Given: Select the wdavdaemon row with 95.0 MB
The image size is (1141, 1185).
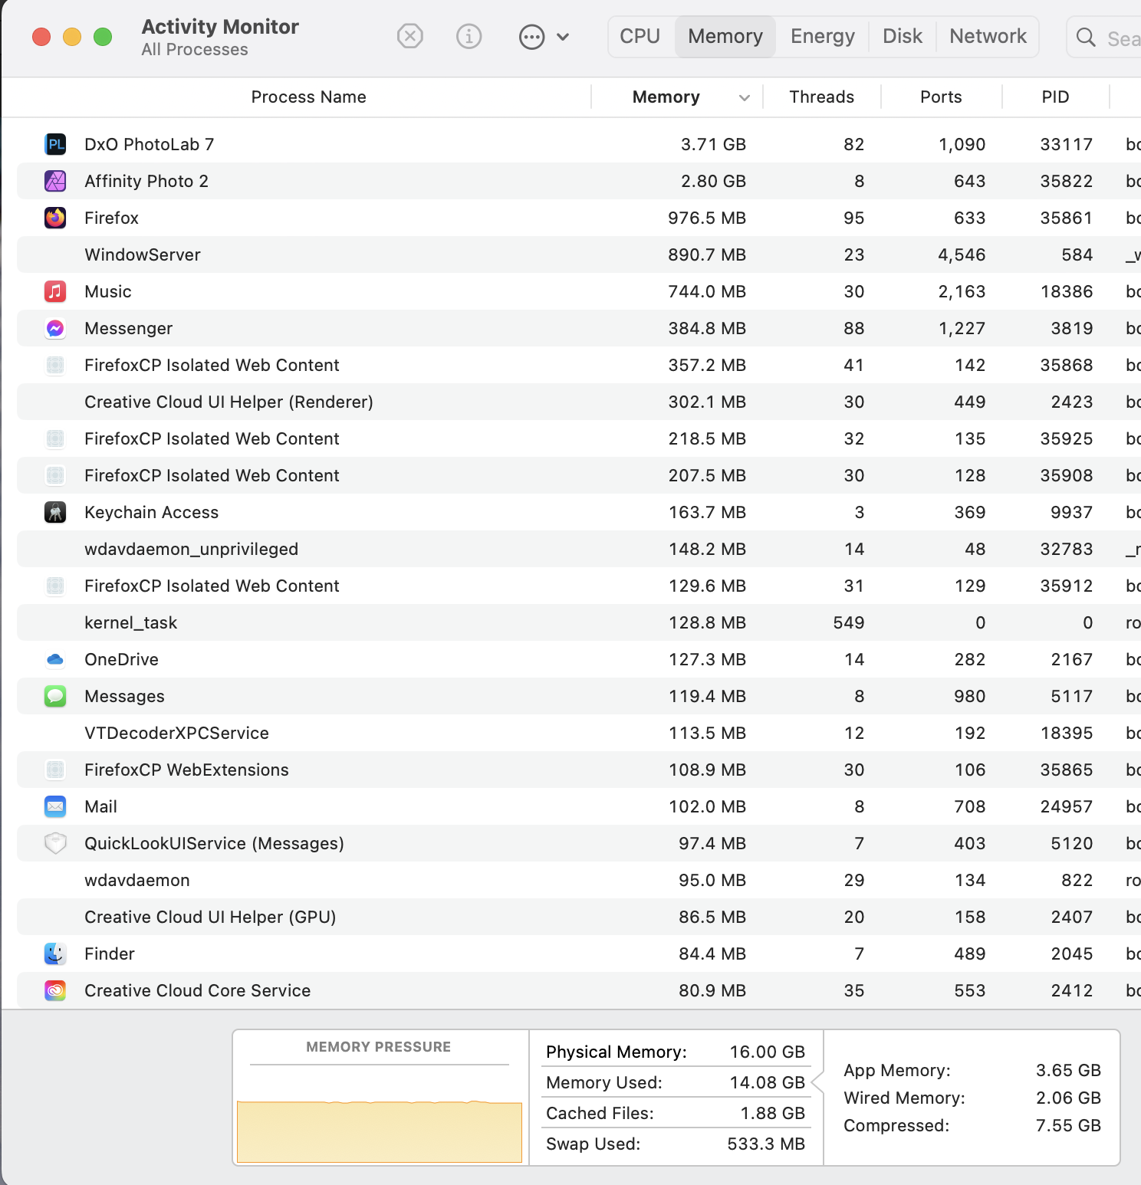Looking at the screenshot, I should (579, 880).
